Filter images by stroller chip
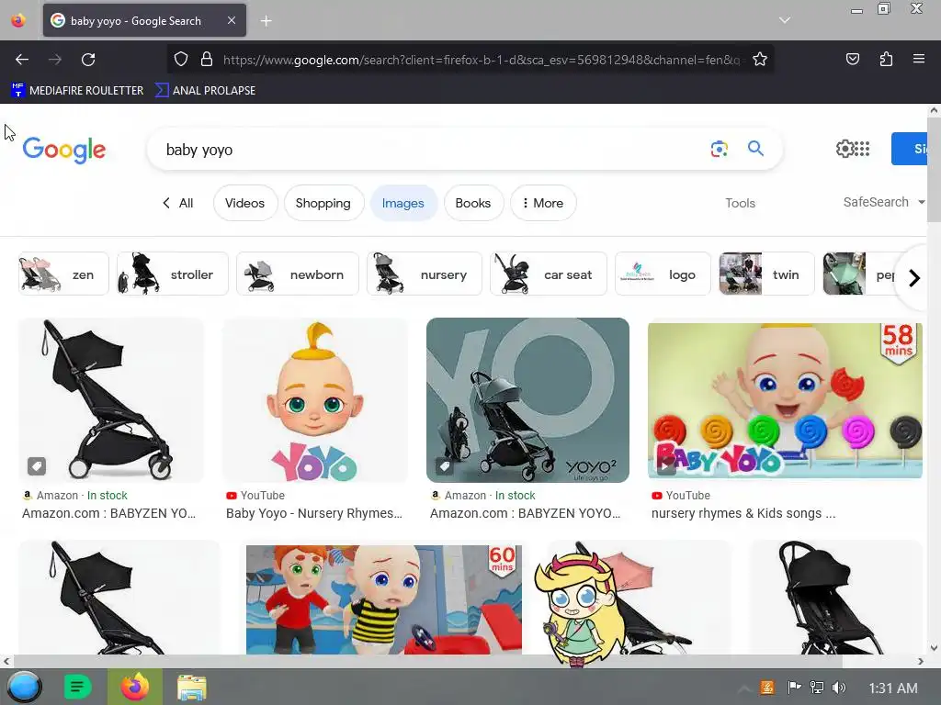Screen dimensions: 941x705 (173, 274)
